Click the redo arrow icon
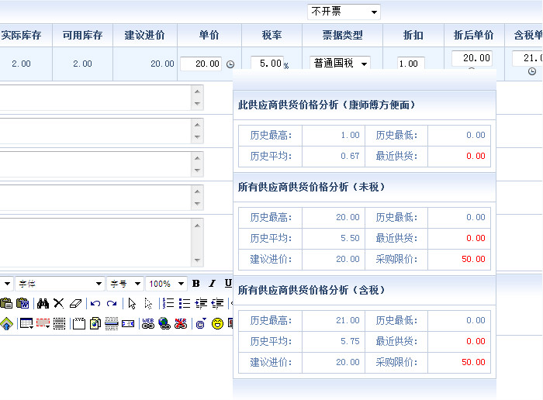543x400 pixels. [x=112, y=303]
